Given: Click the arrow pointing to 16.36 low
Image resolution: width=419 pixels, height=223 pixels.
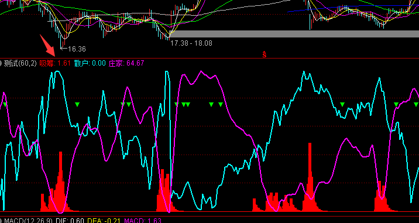Looking at the screenshot, I should pos(64,49).
